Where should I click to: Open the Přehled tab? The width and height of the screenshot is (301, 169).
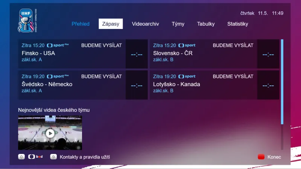81,24
